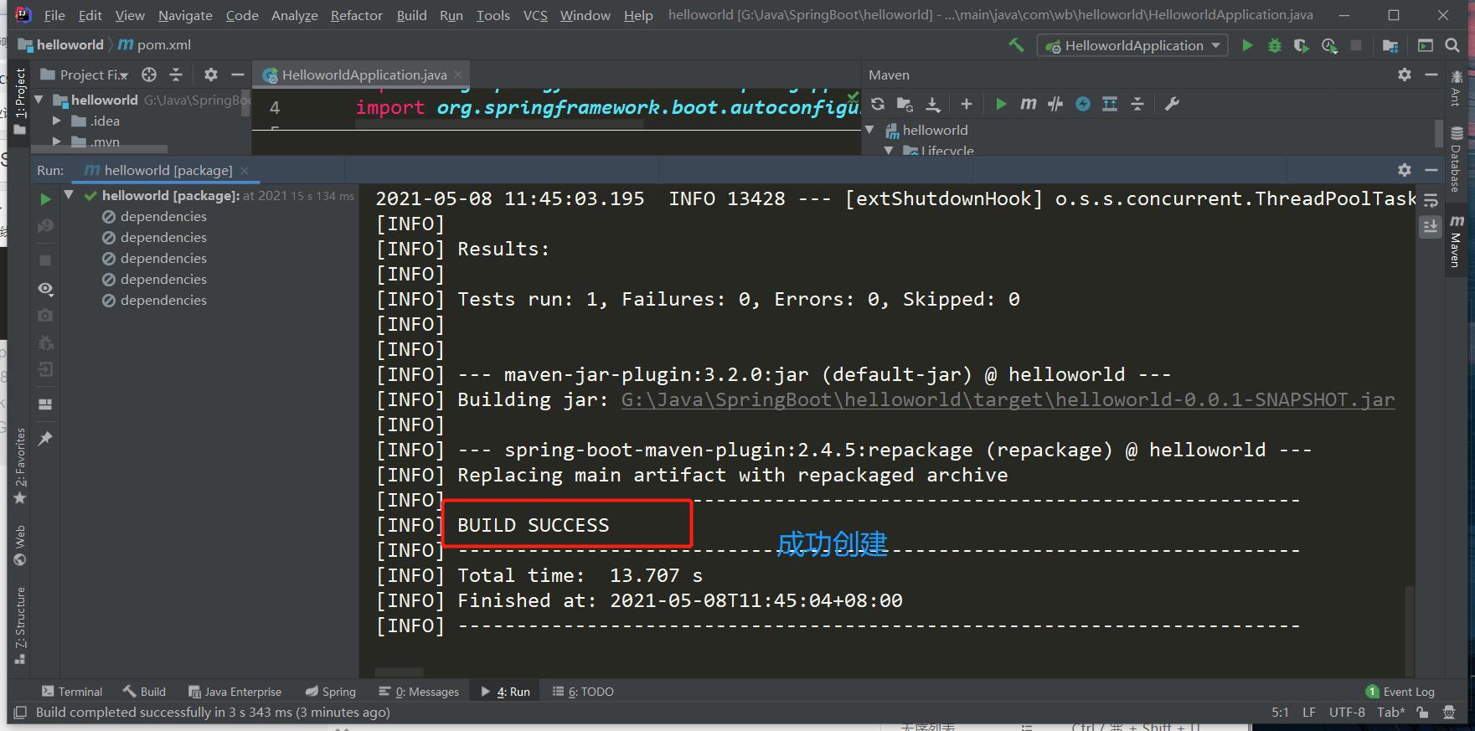The image size is (1475, 731).
Task: Toggle scroll-to-end icon beside console
Action: click(x=1431, y=226)
